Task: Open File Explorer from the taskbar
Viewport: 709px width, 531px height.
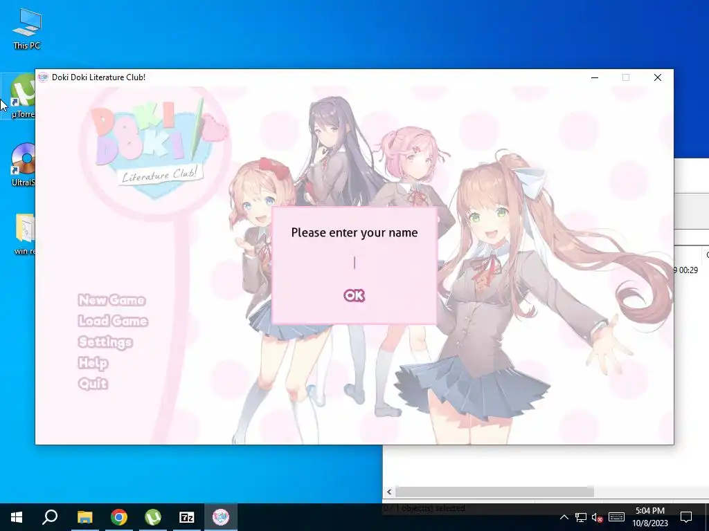Action: click(x=84, y=517)
